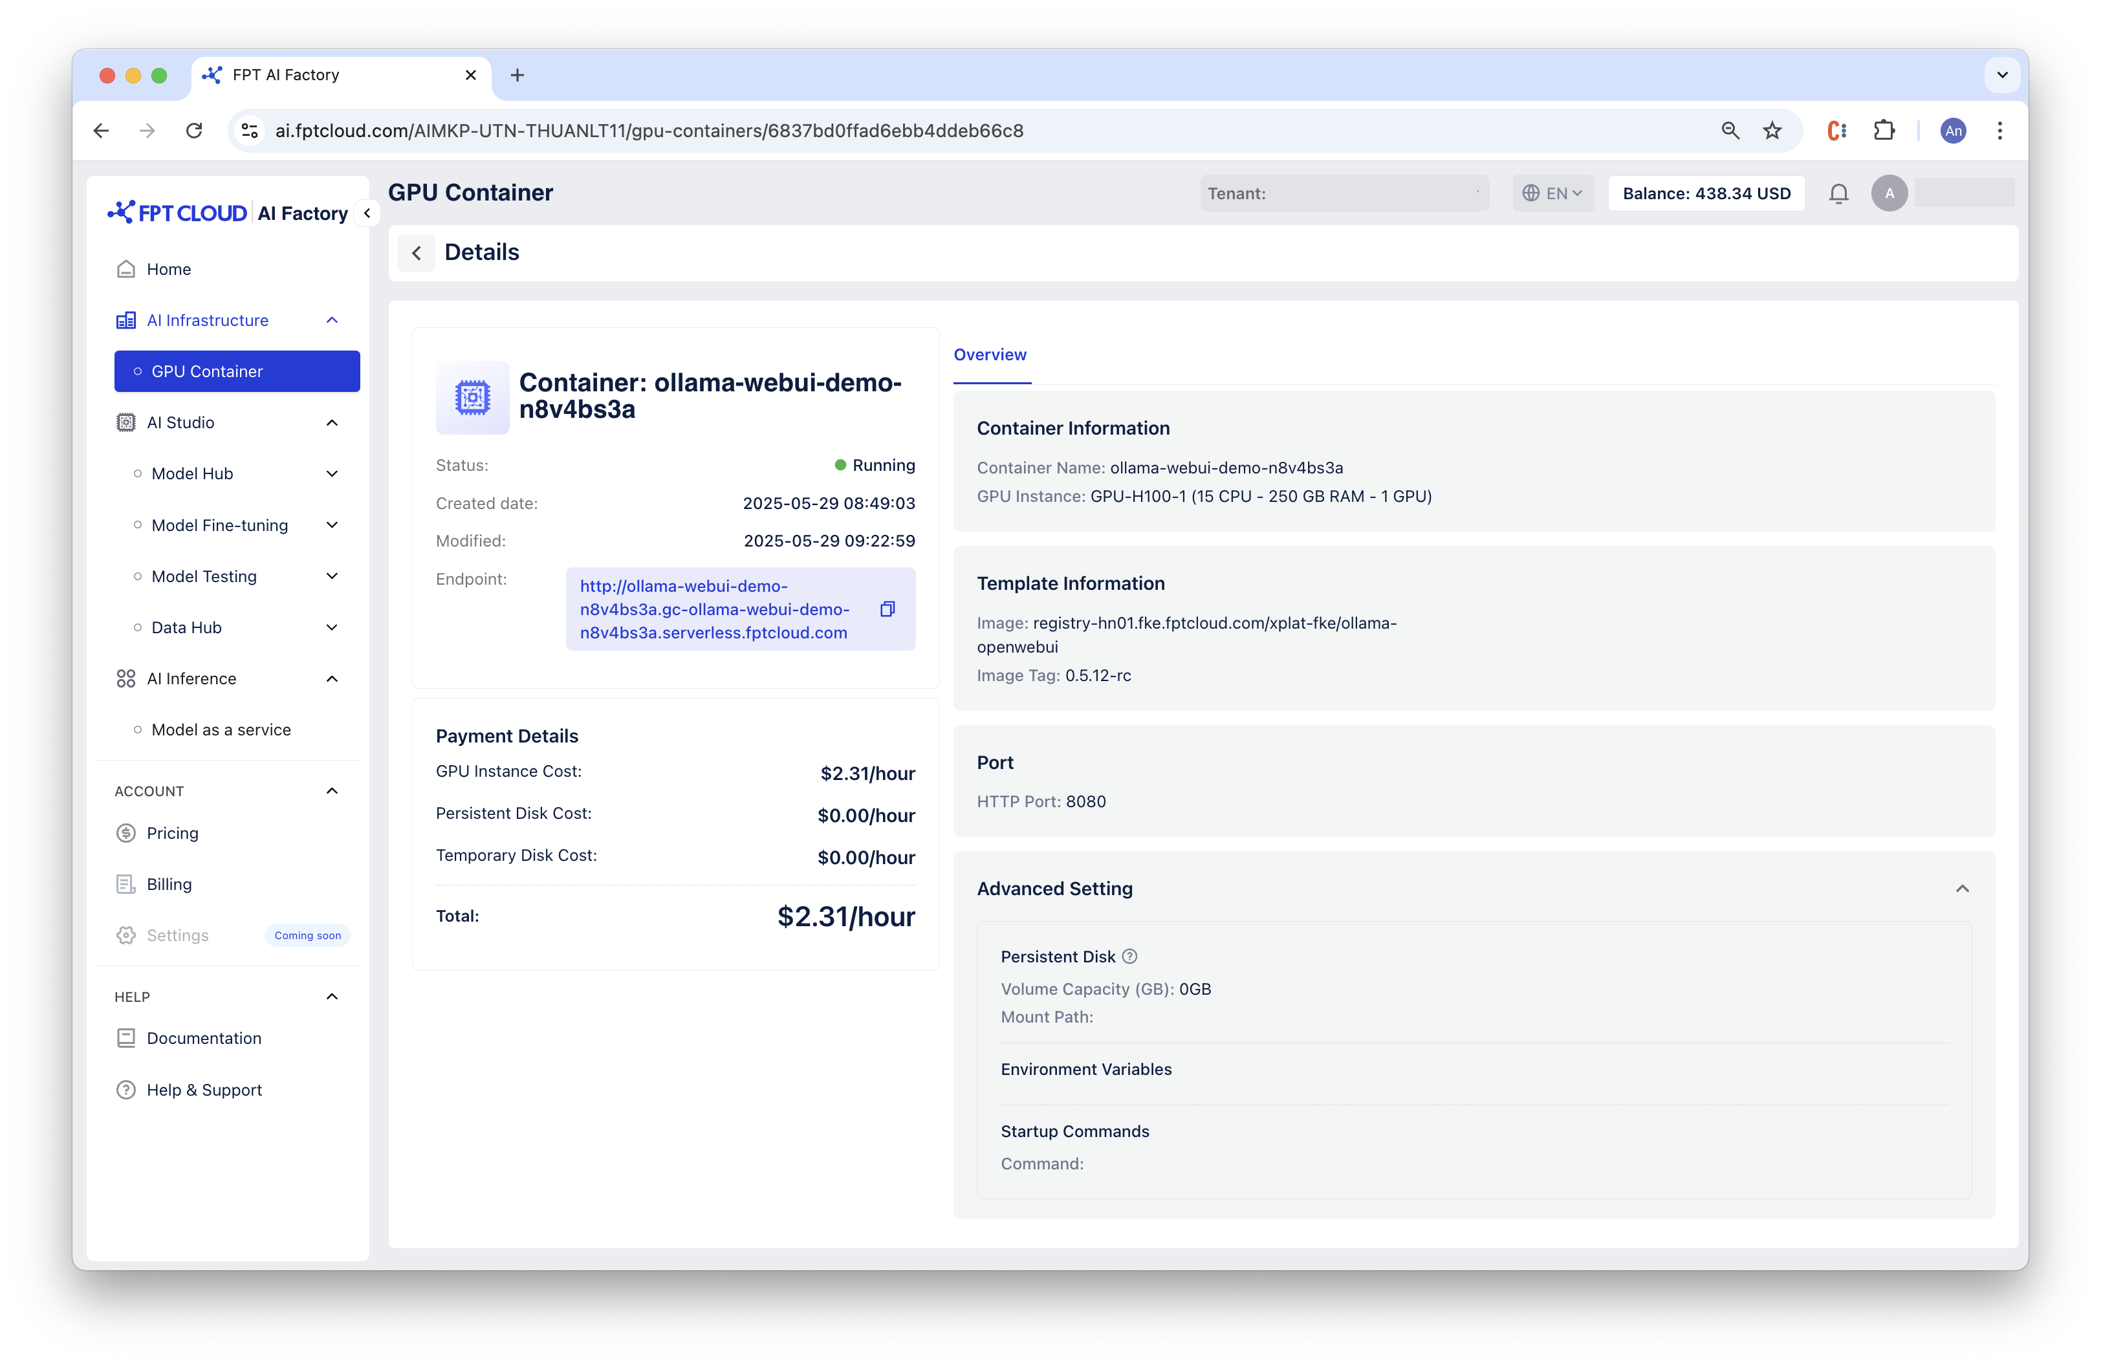The image size is (2101, 1366).
Task: Collapse the AI Inference chevron
Action: pyautogui.click(x=332, y=678)
